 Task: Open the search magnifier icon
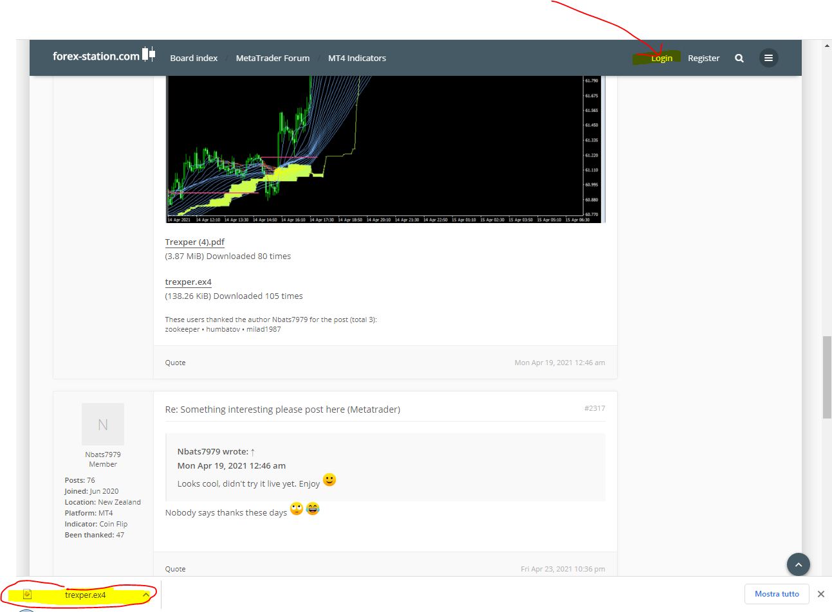click(x=739, y=58)
